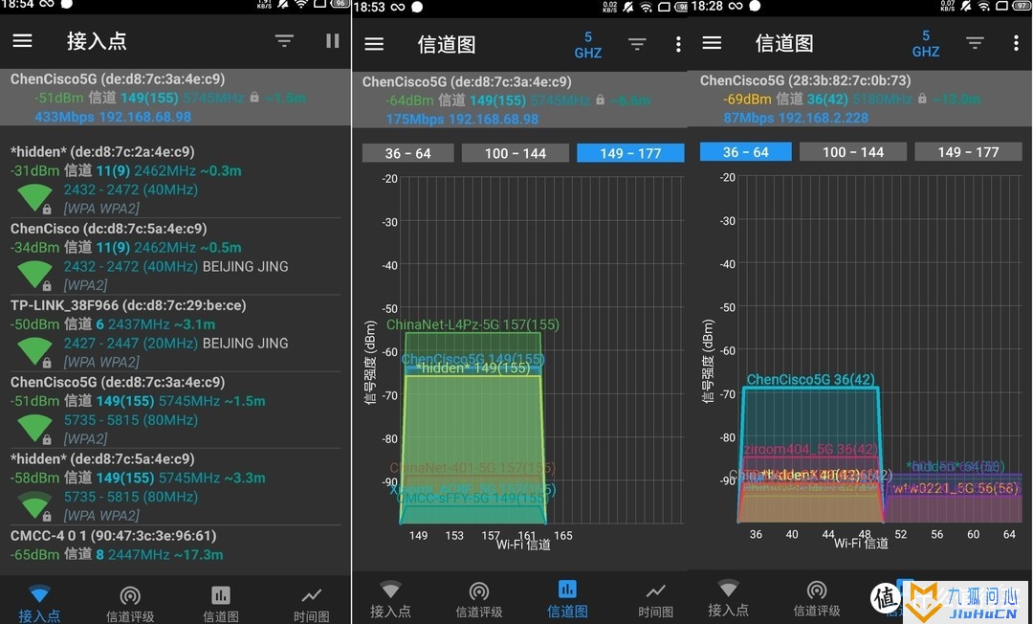
Task: Open 信道评级 tab in middle screen bottom bar
Action: (479, 598)
